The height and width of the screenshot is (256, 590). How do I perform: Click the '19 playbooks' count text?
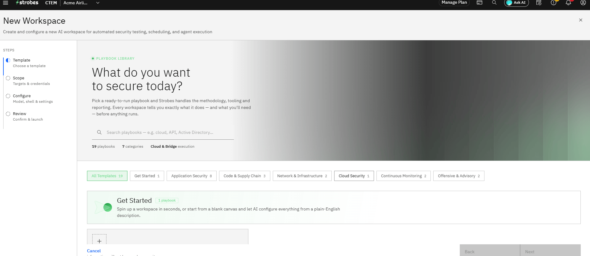[x=103, y=146]
